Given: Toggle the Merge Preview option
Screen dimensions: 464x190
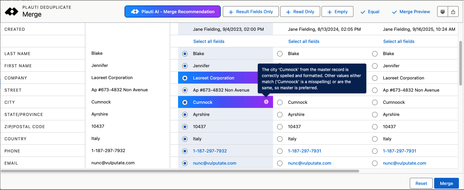Looking at the screenshot, I should tap(411, 11).
